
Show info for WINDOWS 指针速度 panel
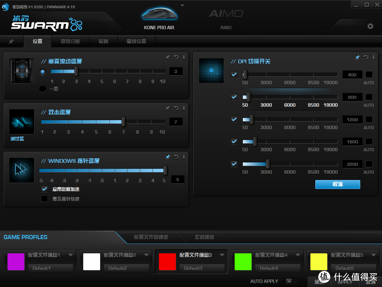pos(184,157)
